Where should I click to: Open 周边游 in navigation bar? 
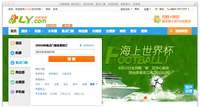pyautogui.click(x=83, y=31)
